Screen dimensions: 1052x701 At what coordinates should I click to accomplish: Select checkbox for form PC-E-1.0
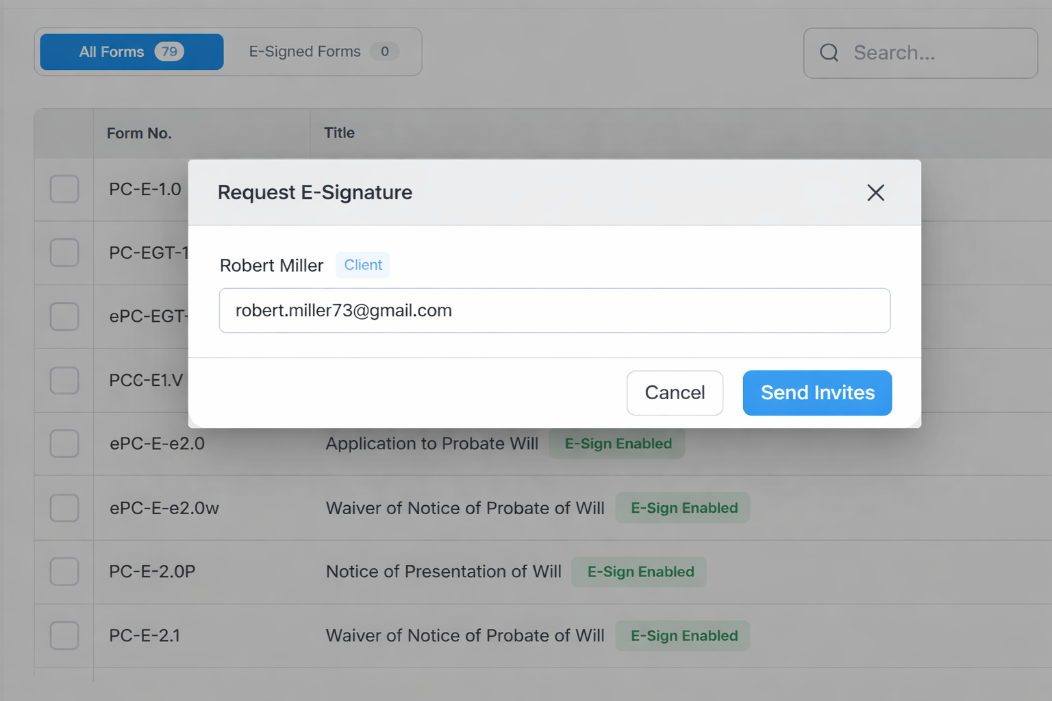[x=64, y=189]
